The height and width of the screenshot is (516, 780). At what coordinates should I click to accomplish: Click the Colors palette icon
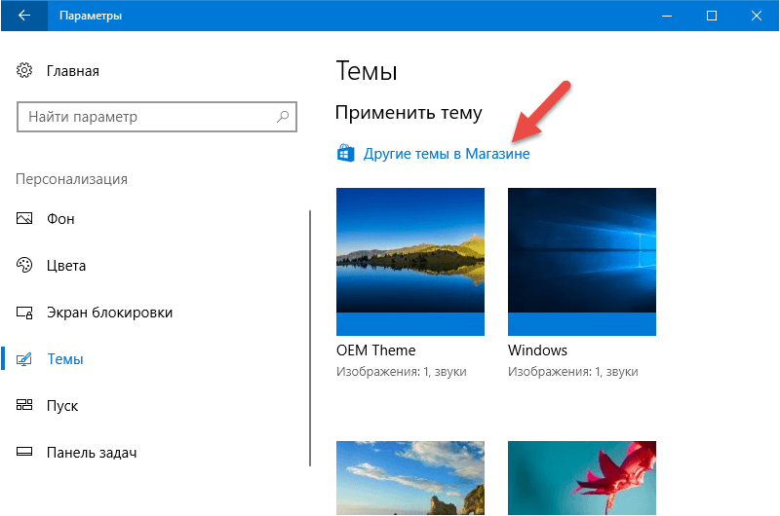coord(24,265)
